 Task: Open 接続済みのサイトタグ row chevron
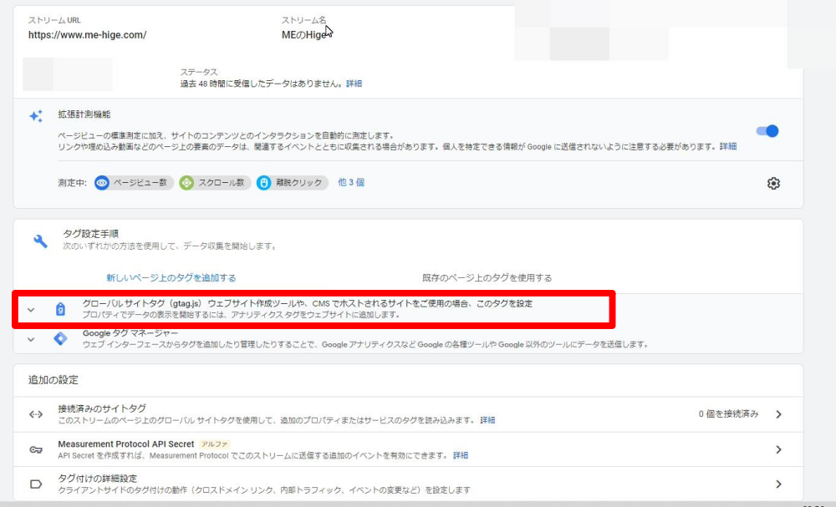click(778, 414)
